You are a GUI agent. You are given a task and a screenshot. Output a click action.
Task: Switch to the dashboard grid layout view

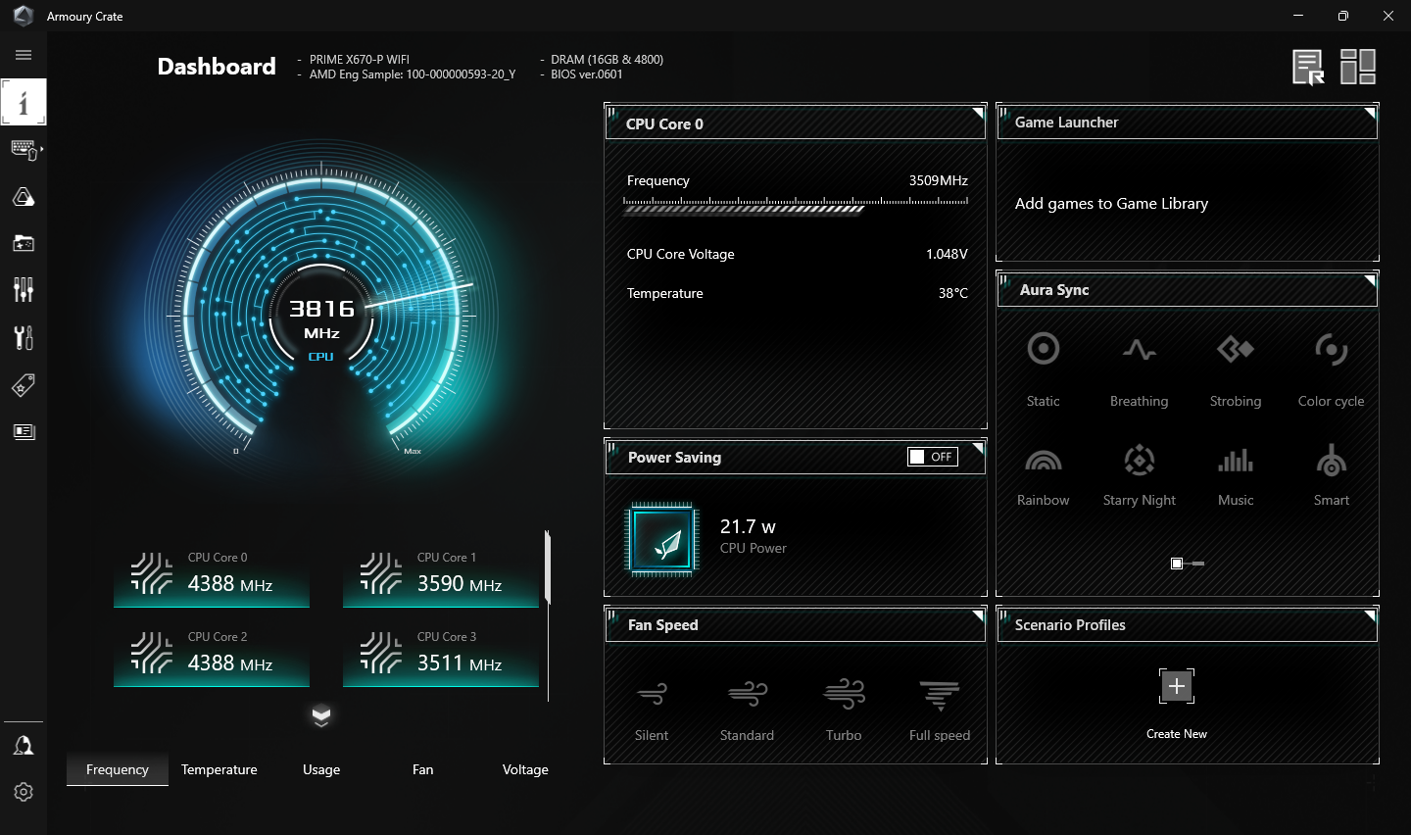tap(1358, 67)
